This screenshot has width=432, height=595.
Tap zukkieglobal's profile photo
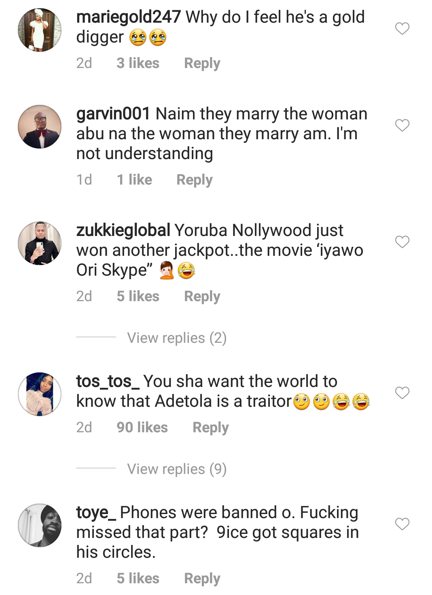coord(40,243)
